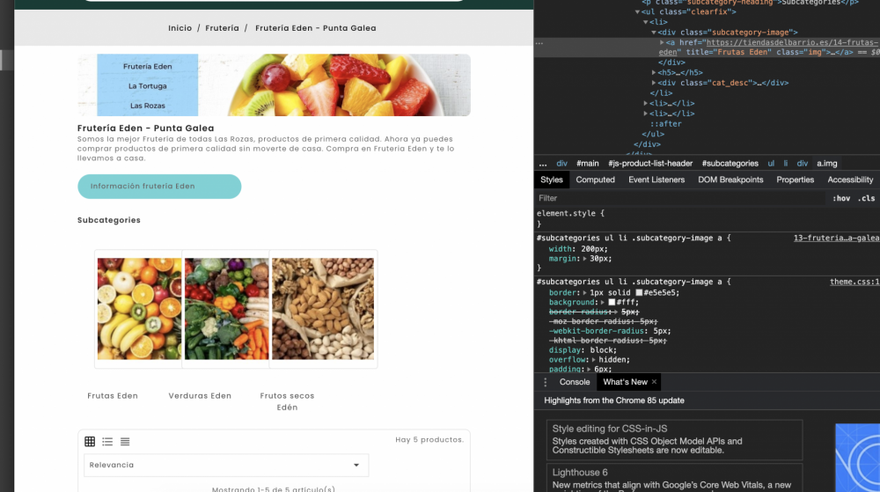Image resolution: width=880 pixels, height=492 pixels.
Task: Click the Frutas Eden subcategory label
Action: (x=113, y=396)
